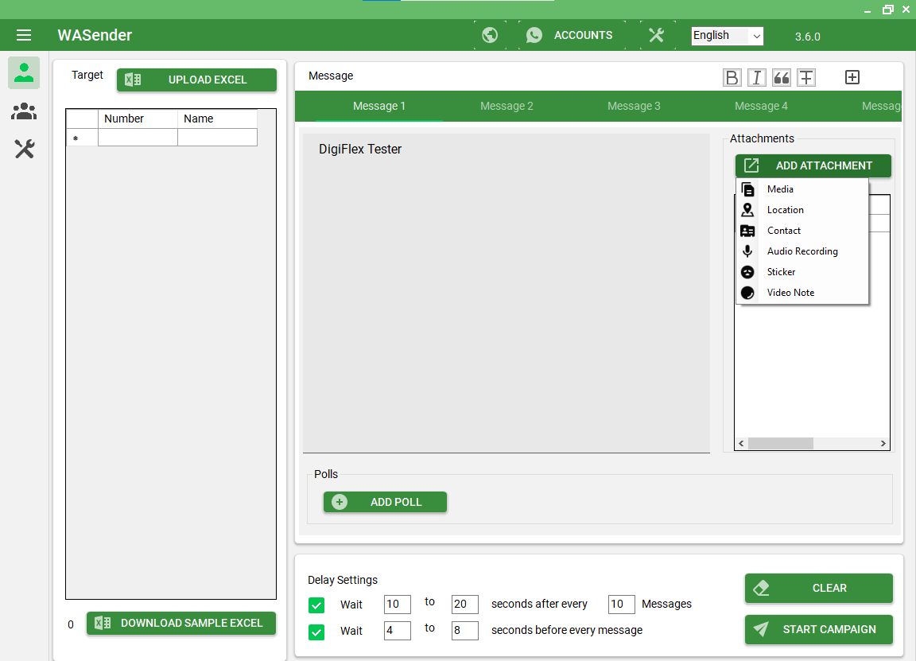The width and height of the screenshot is (916, 661).
Task: Click the attachments scrollbar right arrow
Action: 883,444
